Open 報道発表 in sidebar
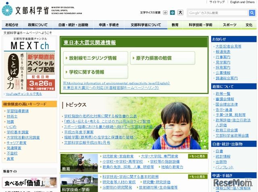This screenshot has height=192, width=258. pos(223,52)
